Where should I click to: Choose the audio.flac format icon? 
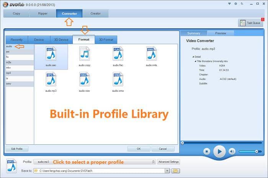(x=118, y=54)
